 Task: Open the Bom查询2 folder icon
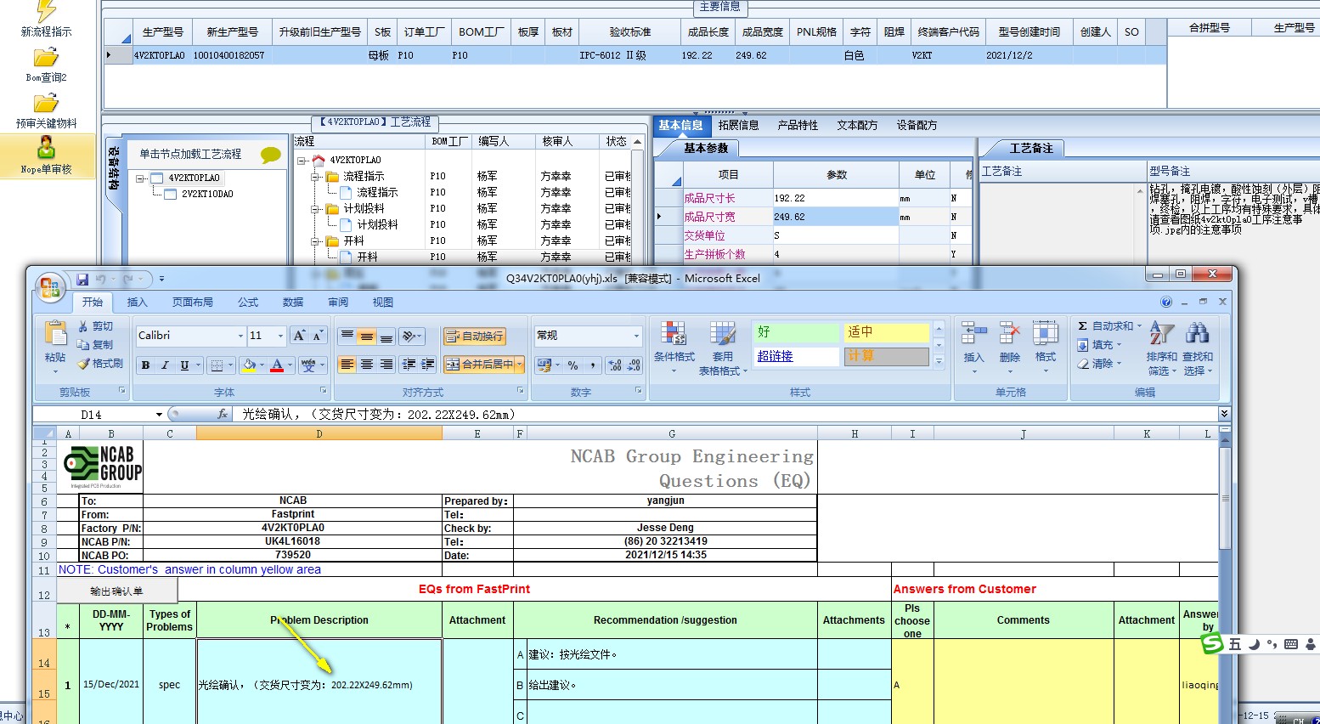pyautogui.click(x=46, y=58)
